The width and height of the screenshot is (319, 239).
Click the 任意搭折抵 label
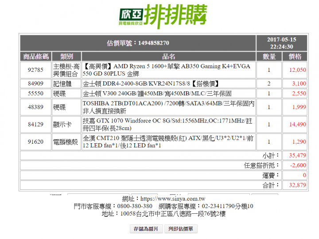[261, 165]
